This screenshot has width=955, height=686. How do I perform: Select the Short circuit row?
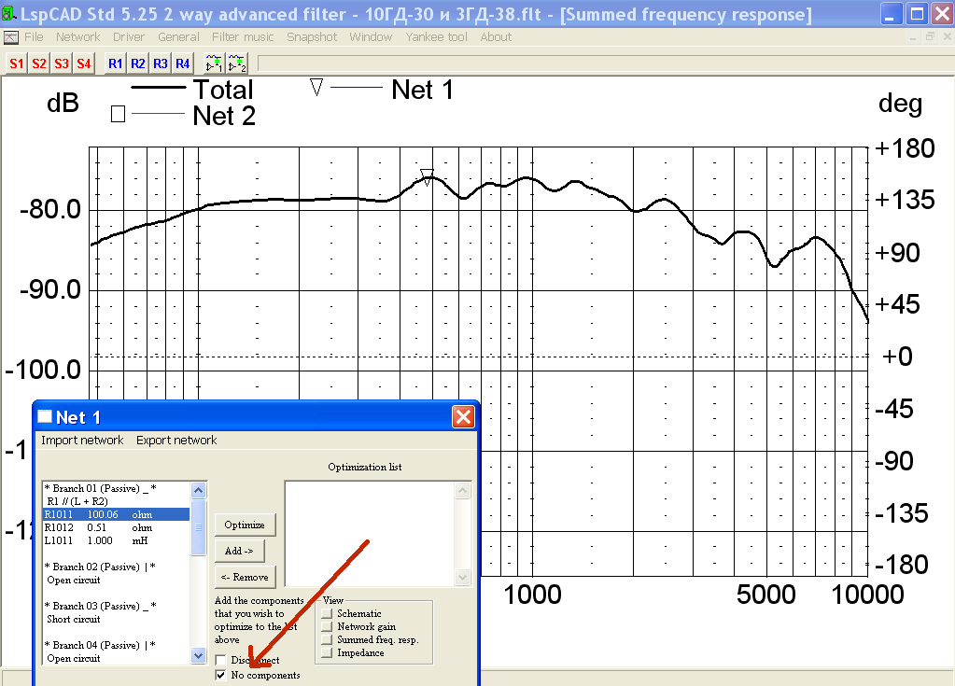(x=117, y=619)
